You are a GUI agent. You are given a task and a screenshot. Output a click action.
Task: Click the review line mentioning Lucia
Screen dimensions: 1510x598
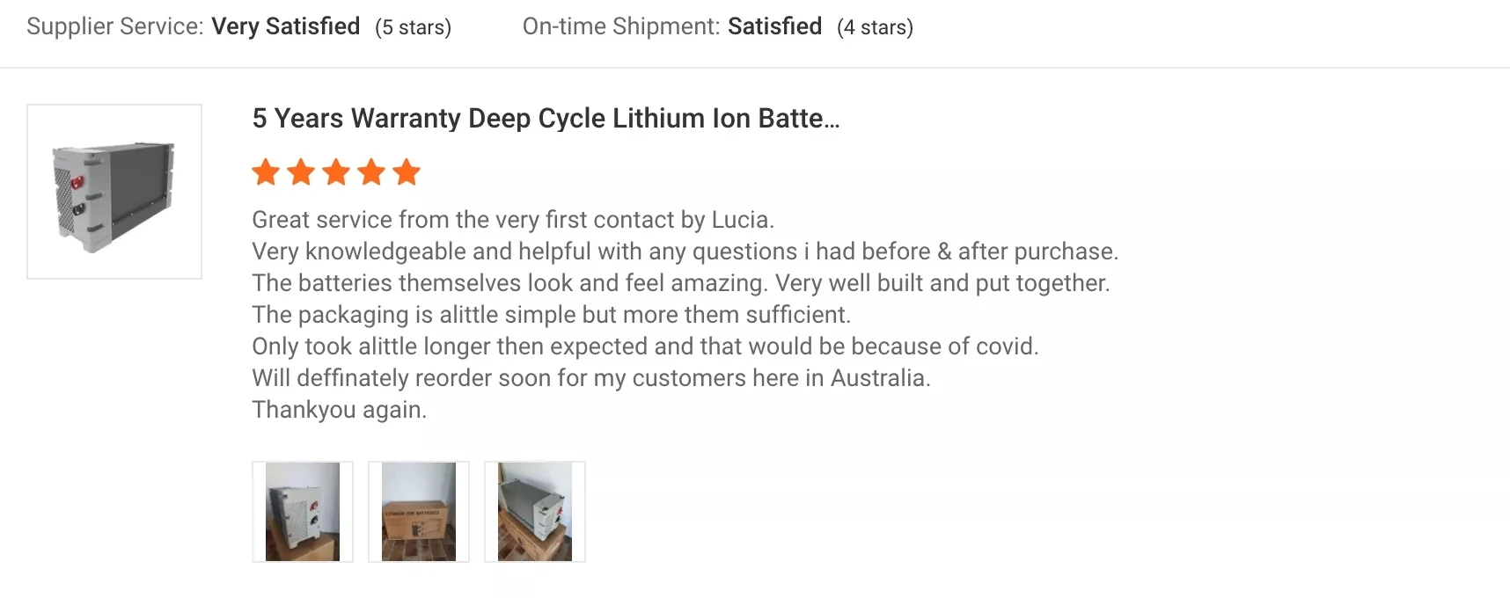[513, 220]
